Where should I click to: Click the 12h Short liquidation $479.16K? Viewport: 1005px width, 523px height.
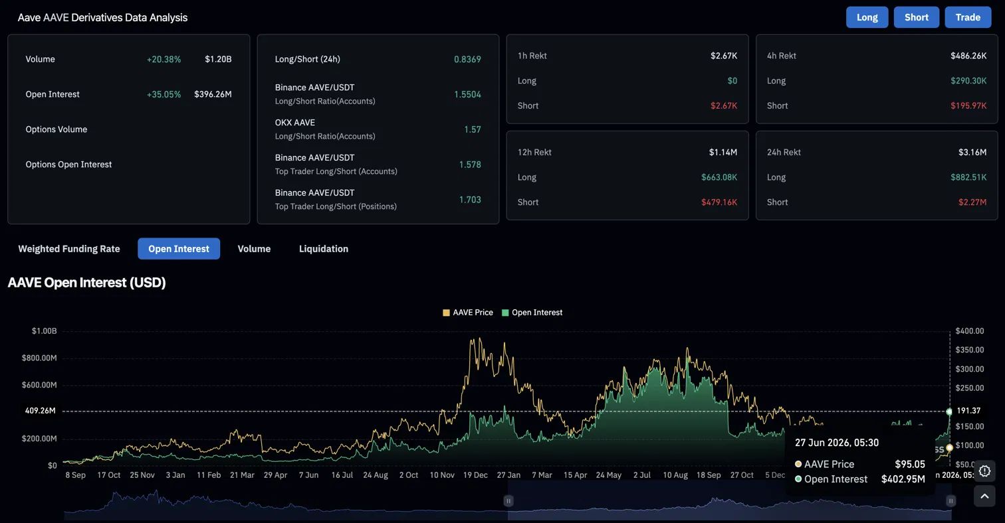tap(719, 202)
